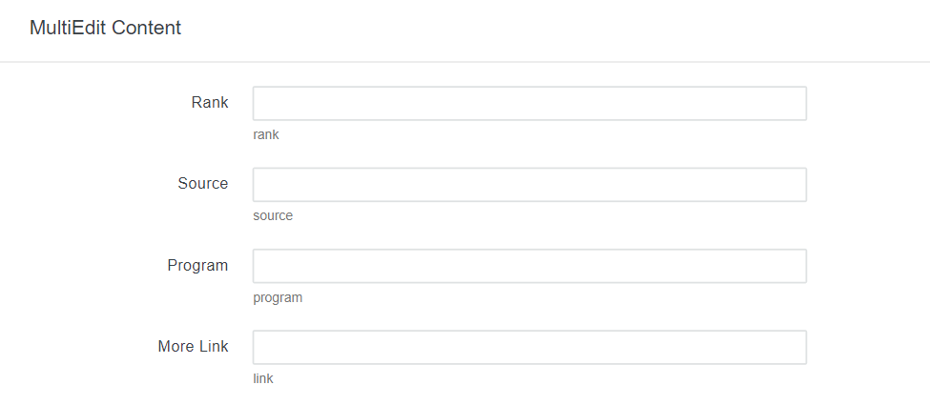The height and width of the screenshot is (405, 930).
Task: Place cursor in the empty box above "rank" hint
Action: (529, 104)
